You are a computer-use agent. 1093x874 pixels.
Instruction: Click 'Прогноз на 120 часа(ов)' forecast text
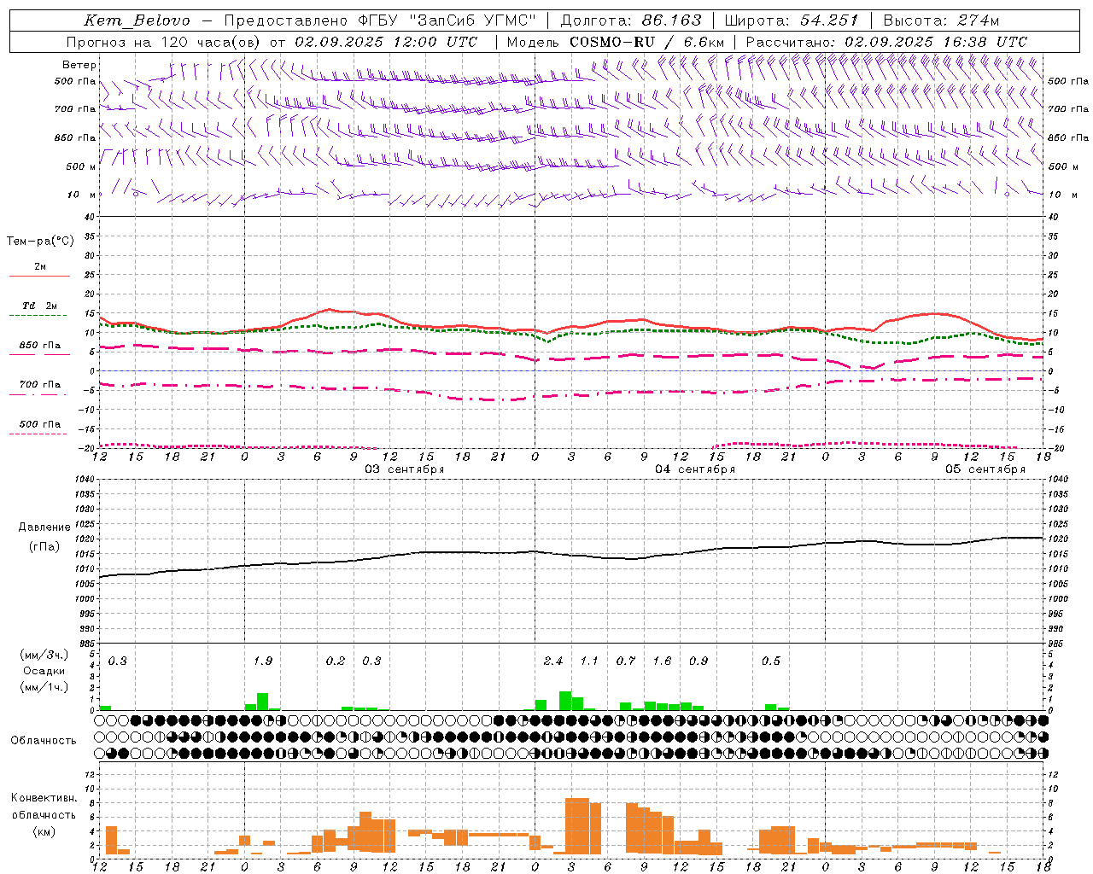click(x=164, y=42)
